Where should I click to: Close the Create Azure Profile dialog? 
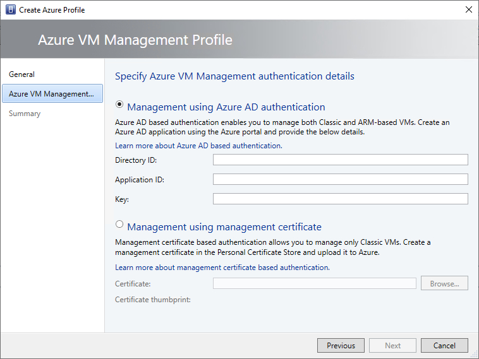[x=469, y=9]
